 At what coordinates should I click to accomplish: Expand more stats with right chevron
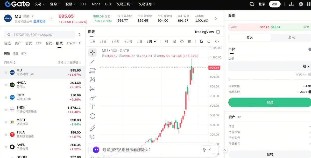216,18
